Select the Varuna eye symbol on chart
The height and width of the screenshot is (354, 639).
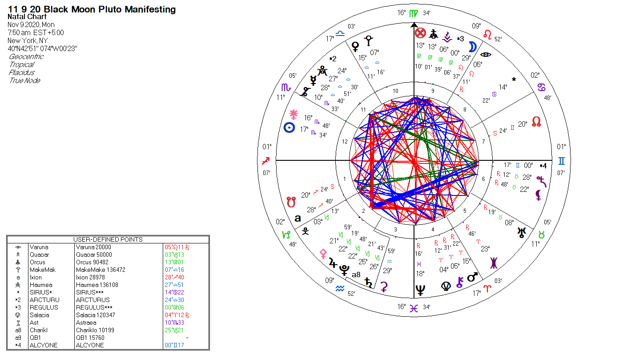tap(486, 54)
